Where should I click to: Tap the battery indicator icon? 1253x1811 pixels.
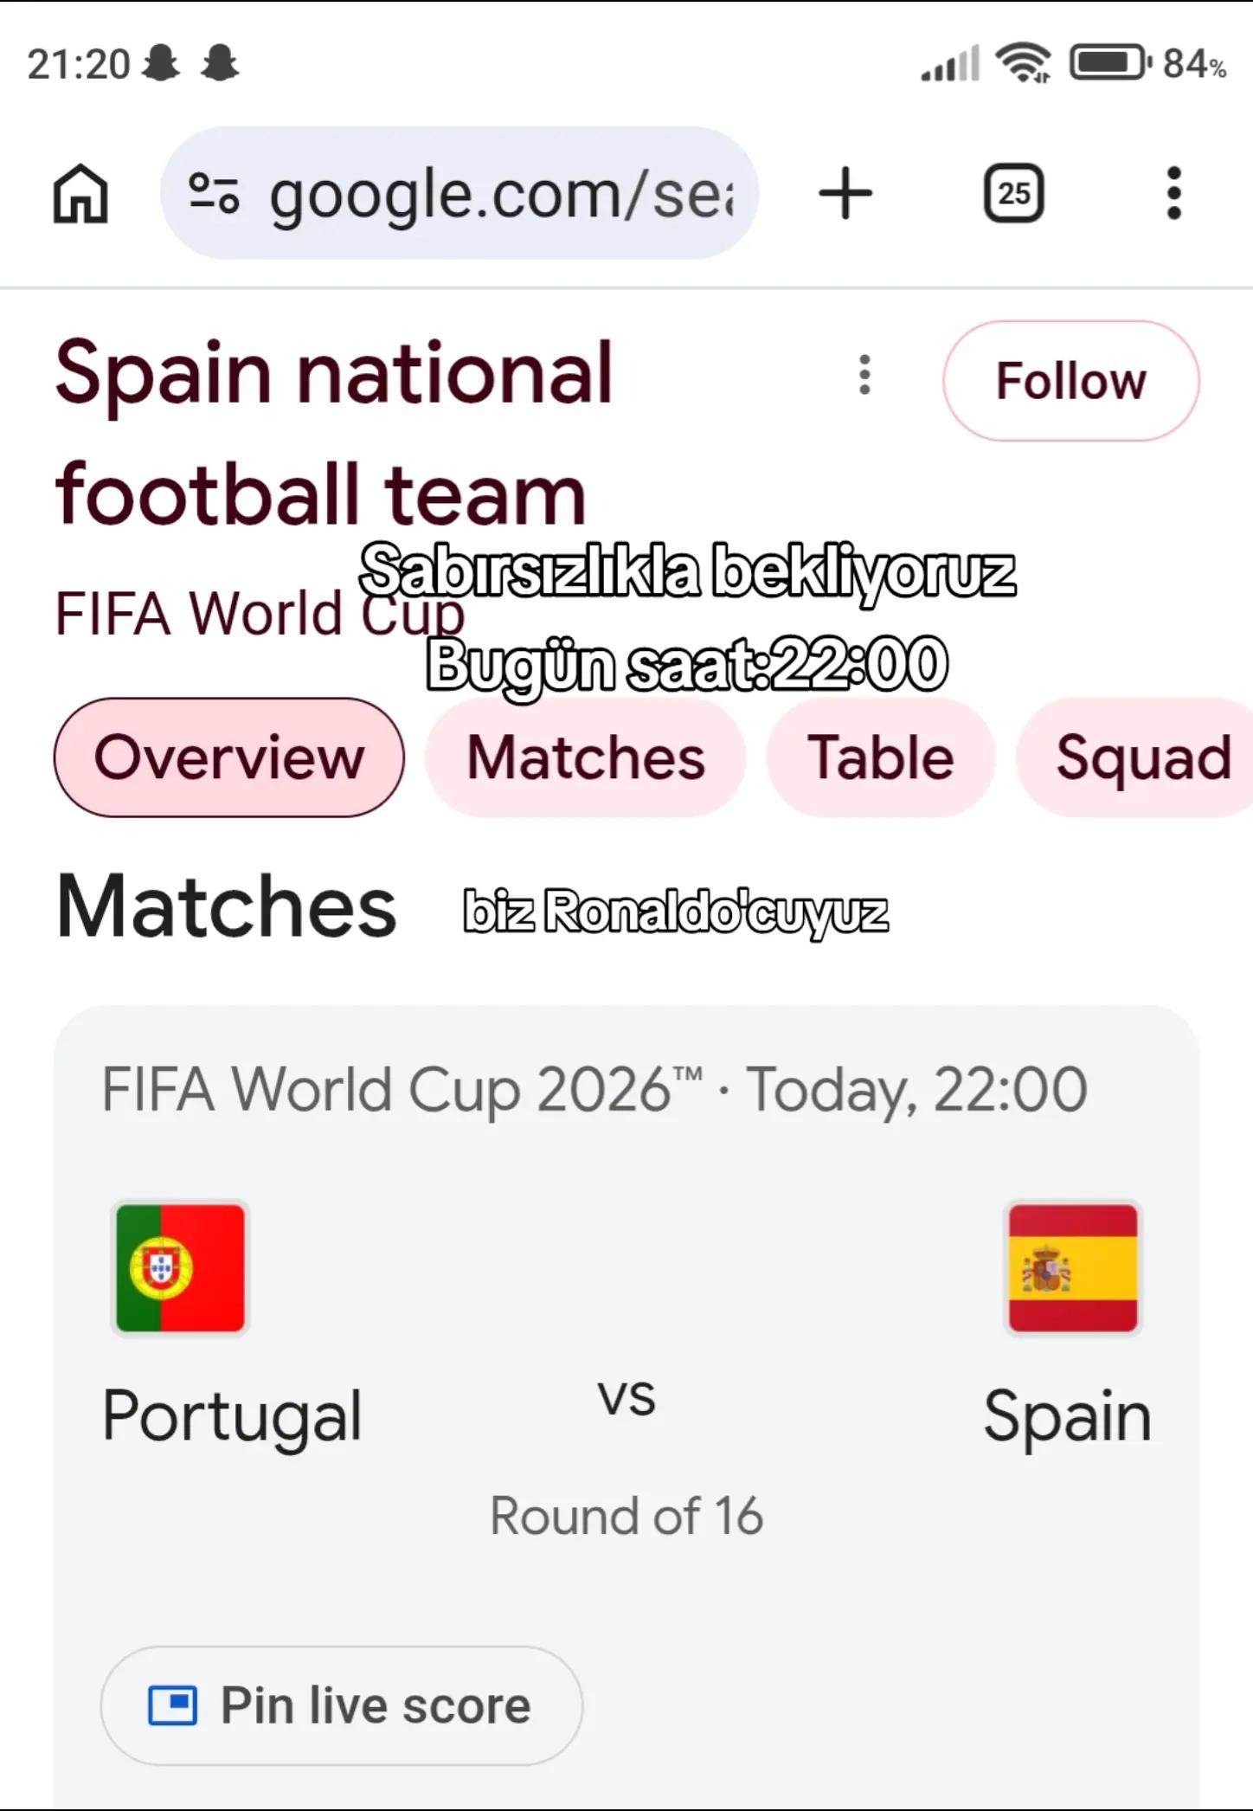pos(1111,63)
